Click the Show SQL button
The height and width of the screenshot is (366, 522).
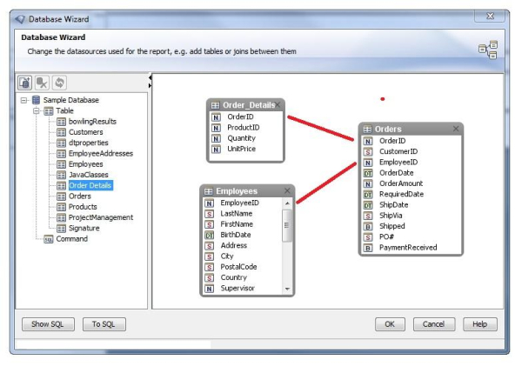click(47, 324)
